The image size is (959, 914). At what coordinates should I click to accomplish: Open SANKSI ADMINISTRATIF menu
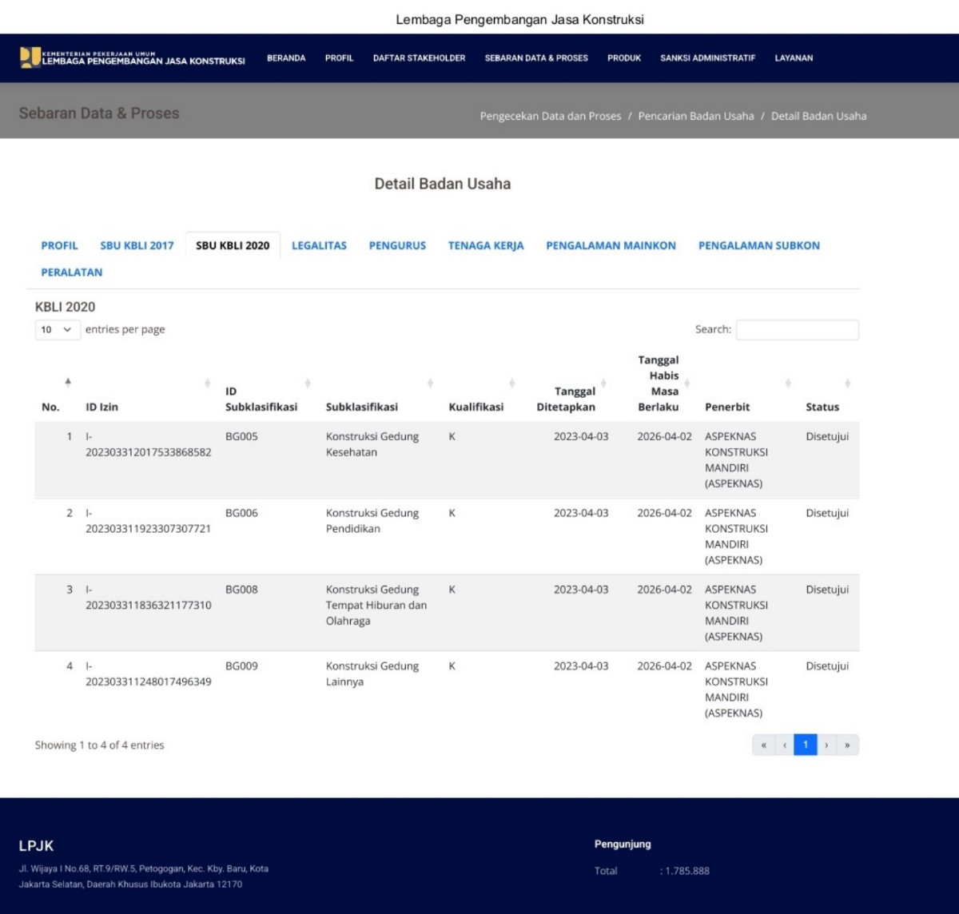pos(707,58)
